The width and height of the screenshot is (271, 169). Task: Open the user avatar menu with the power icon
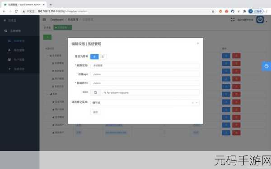(x=260, y=20)
